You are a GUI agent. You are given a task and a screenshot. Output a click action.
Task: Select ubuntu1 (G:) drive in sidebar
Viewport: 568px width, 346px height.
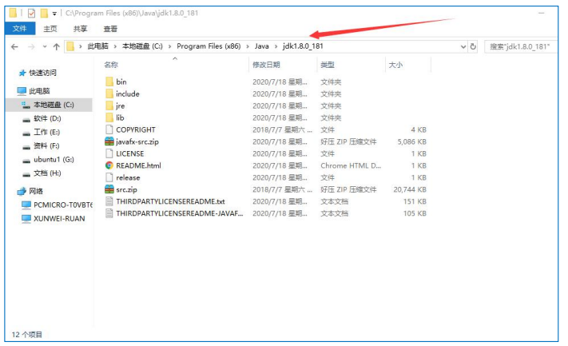pos(54,159)
